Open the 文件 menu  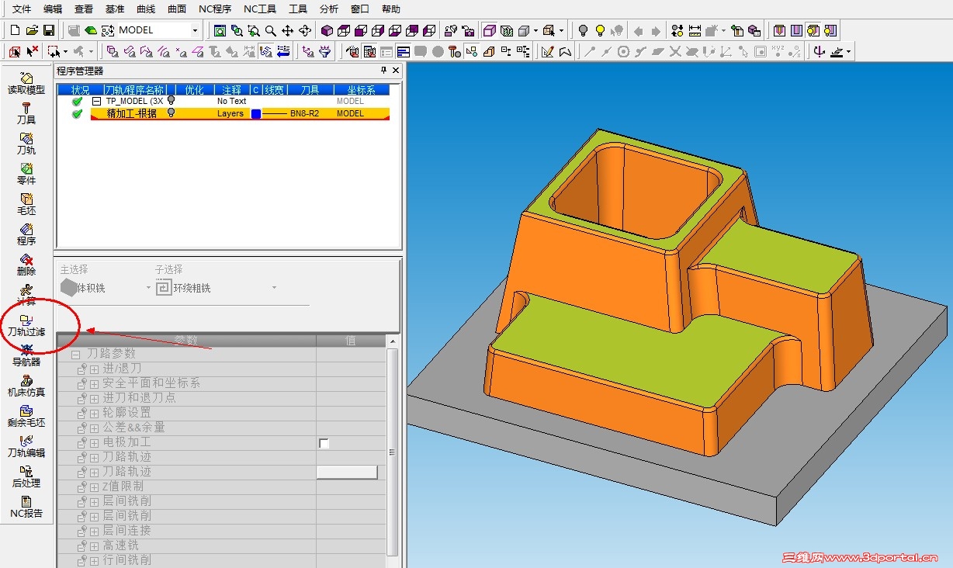pyautogui.click(x=22, y=9)
